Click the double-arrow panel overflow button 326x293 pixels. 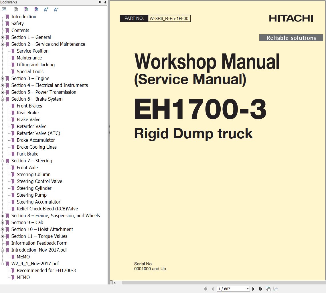(100, 2)
